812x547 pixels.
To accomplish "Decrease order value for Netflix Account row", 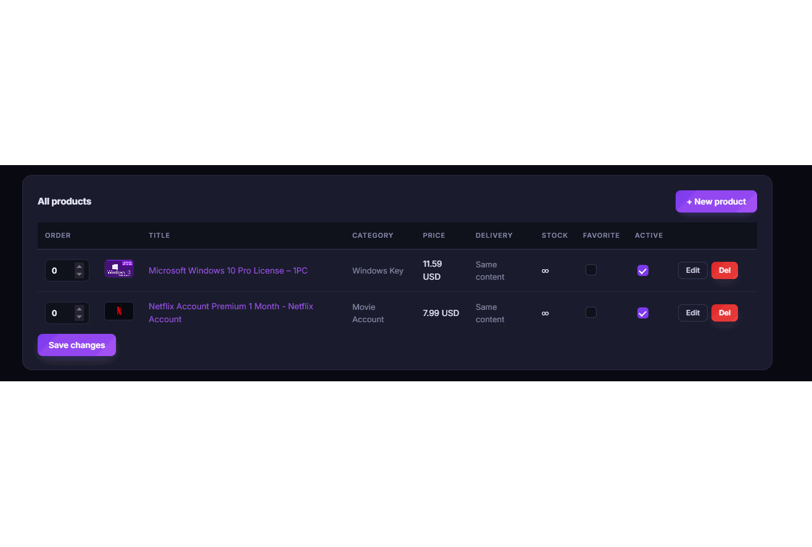I will click(x=79, y=317).
